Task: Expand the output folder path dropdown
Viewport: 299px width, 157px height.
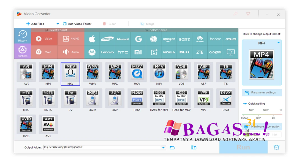Action: 163,147
